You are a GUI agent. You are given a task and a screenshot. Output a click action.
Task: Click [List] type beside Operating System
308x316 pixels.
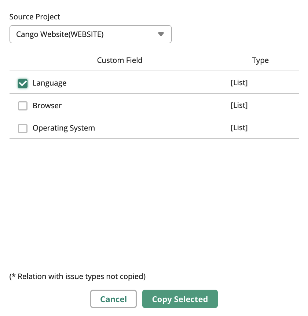[x=239, y=128]
